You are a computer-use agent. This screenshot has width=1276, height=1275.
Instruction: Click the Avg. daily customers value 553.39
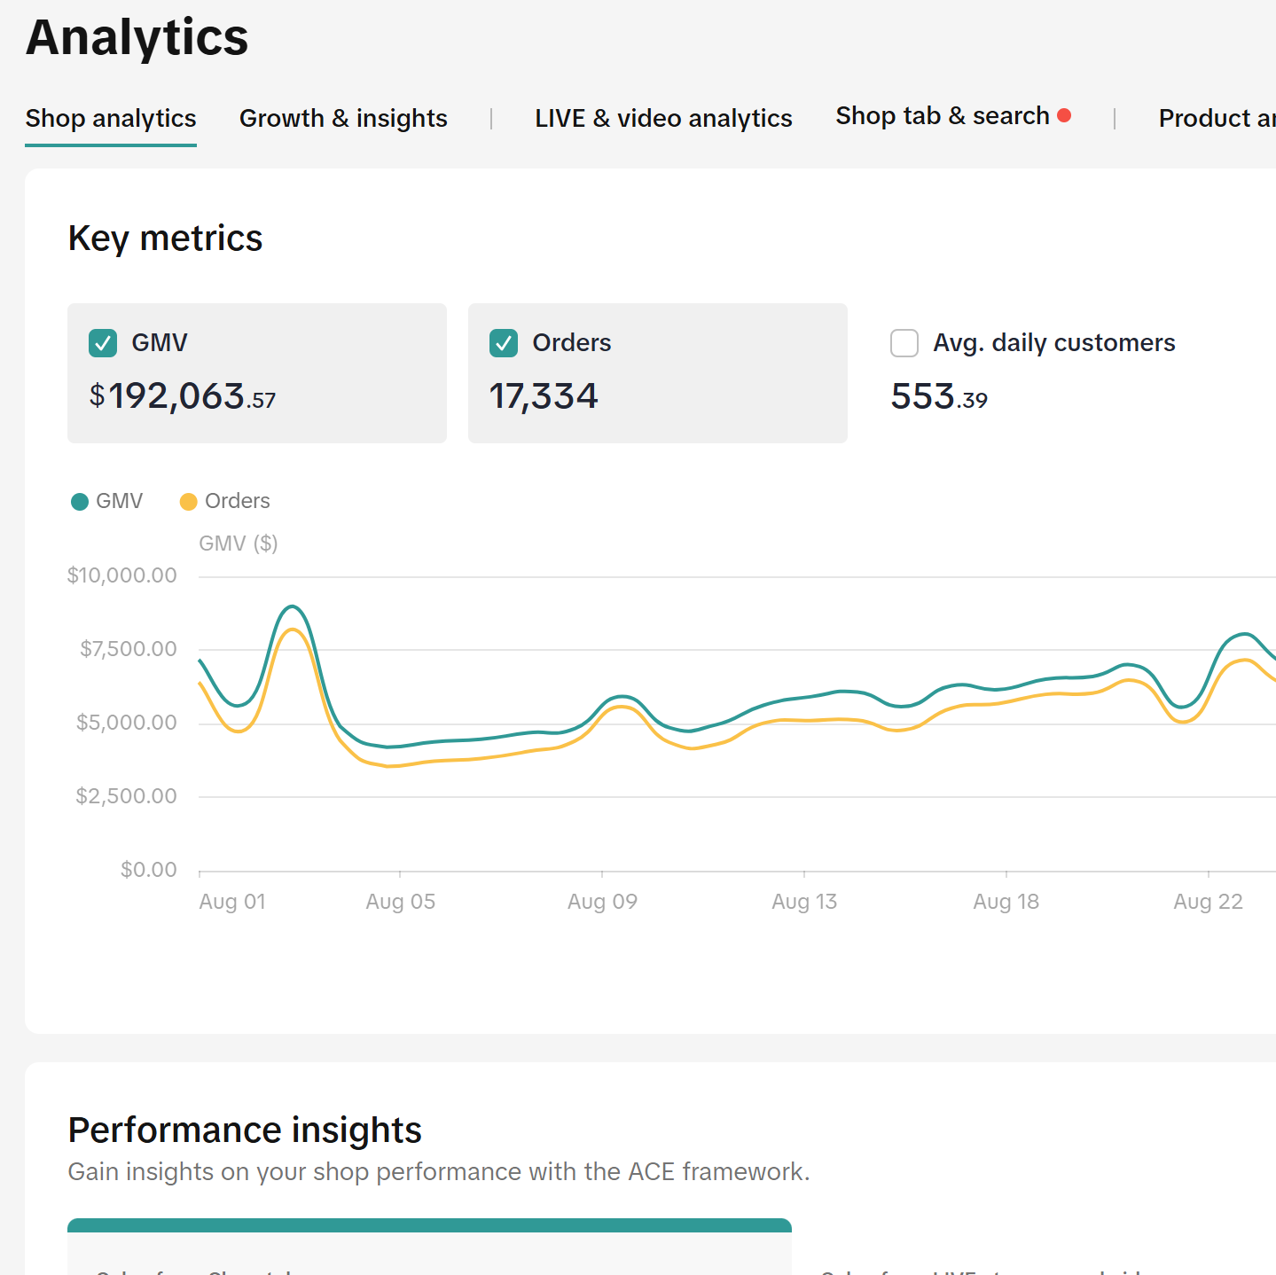(938, 396)
